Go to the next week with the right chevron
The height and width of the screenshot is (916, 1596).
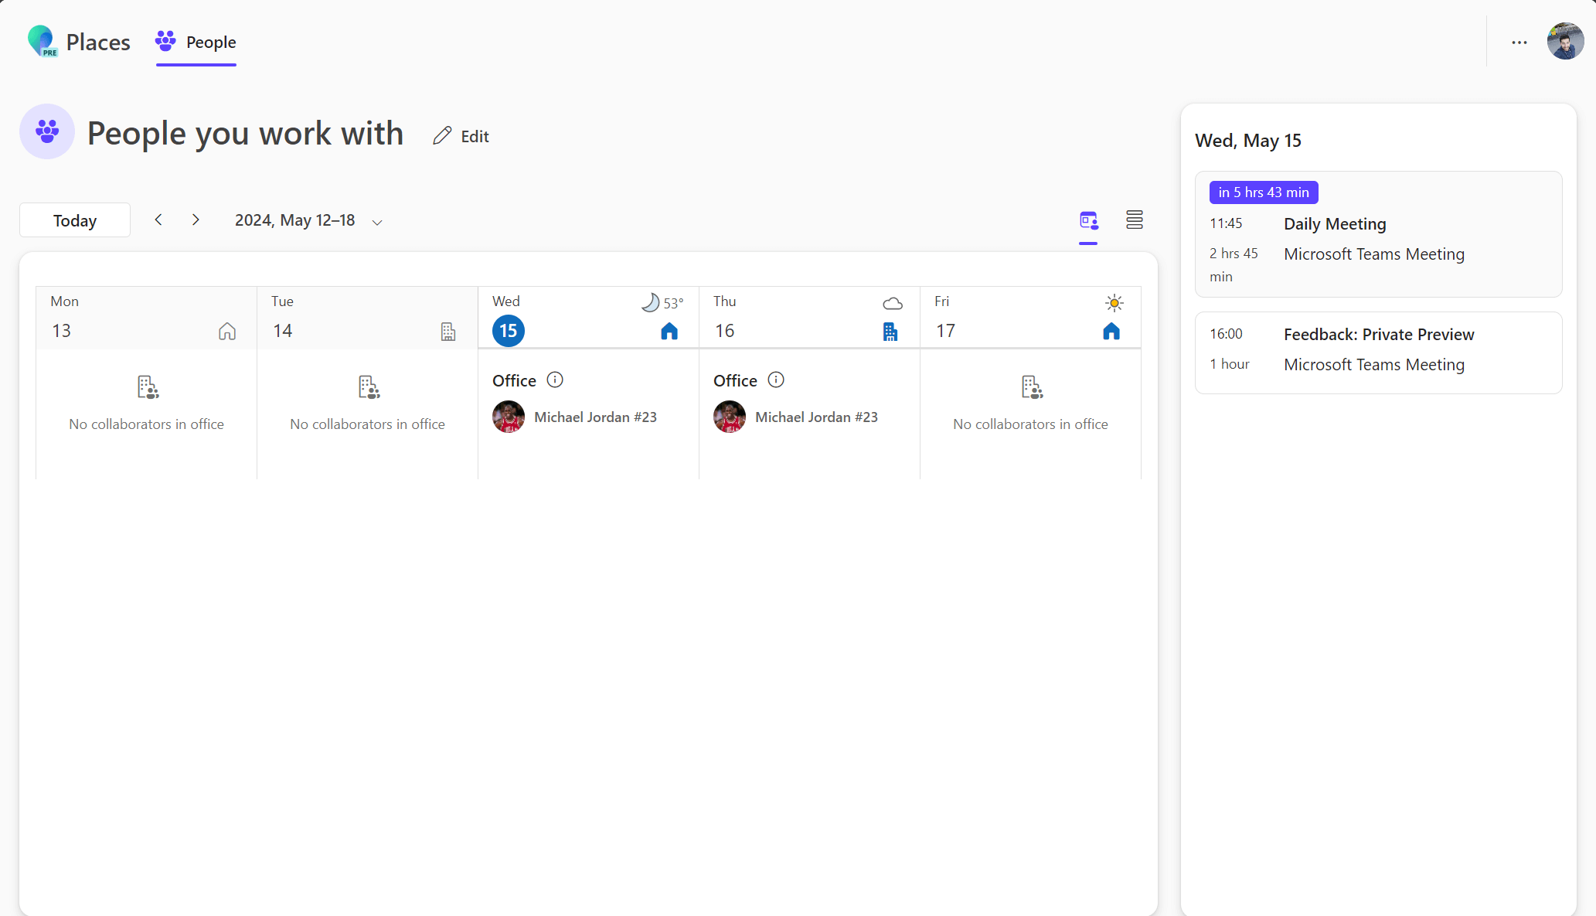pyautogui.click(x=196, y=220)
